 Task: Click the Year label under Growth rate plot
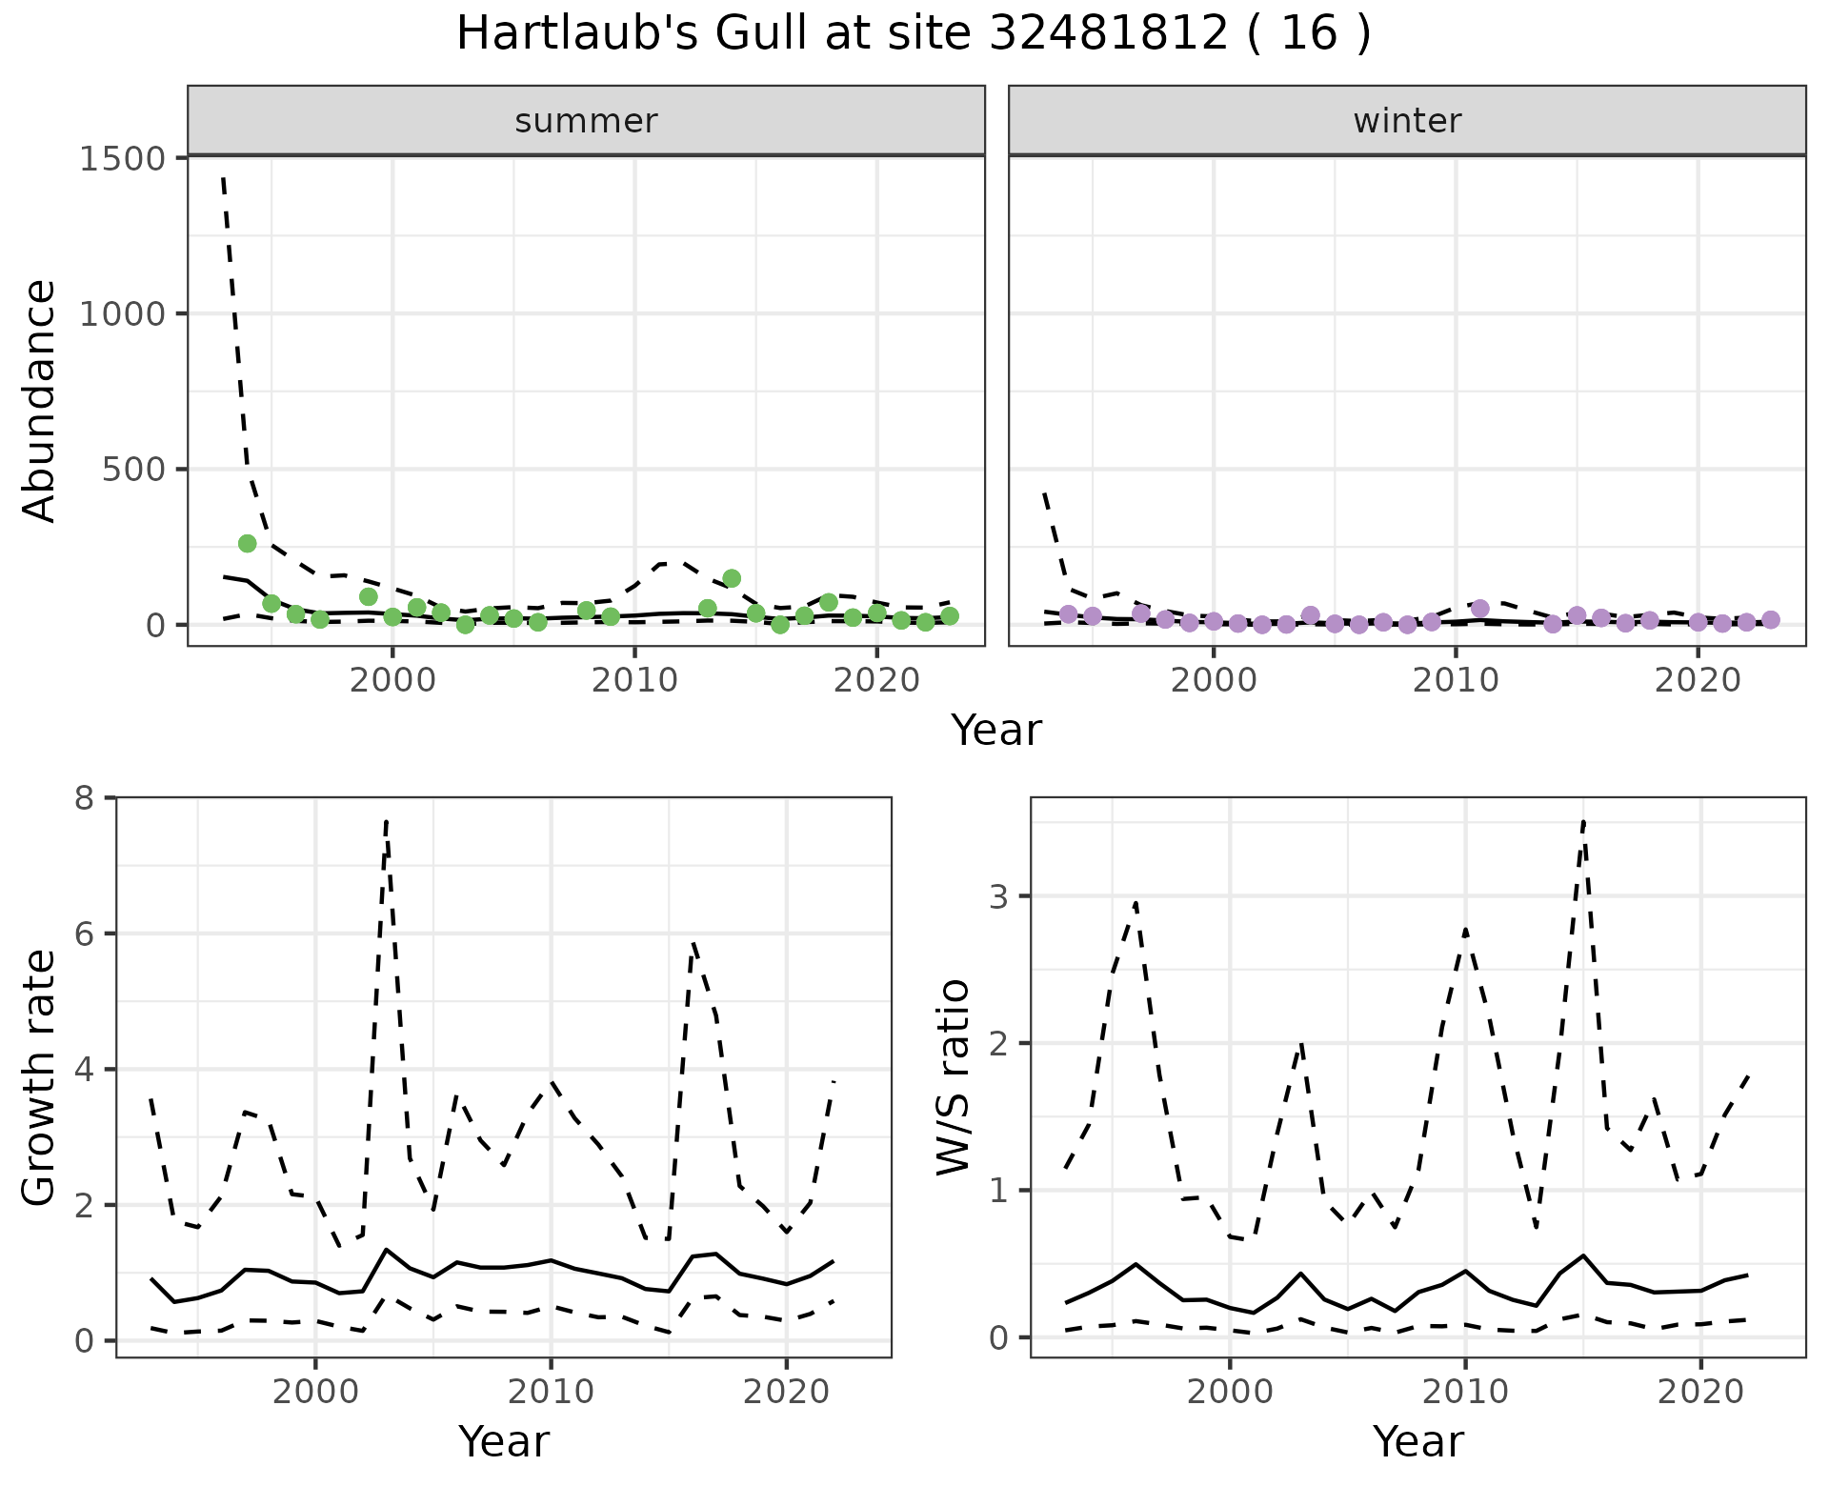click(x=503, y=1441)
